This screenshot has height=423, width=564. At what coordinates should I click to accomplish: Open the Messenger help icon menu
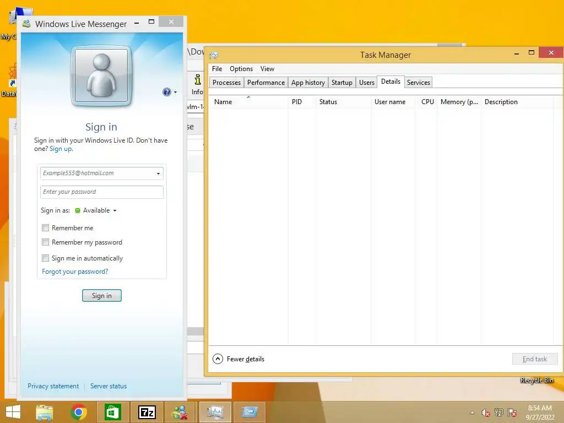(x=166, y=92)
